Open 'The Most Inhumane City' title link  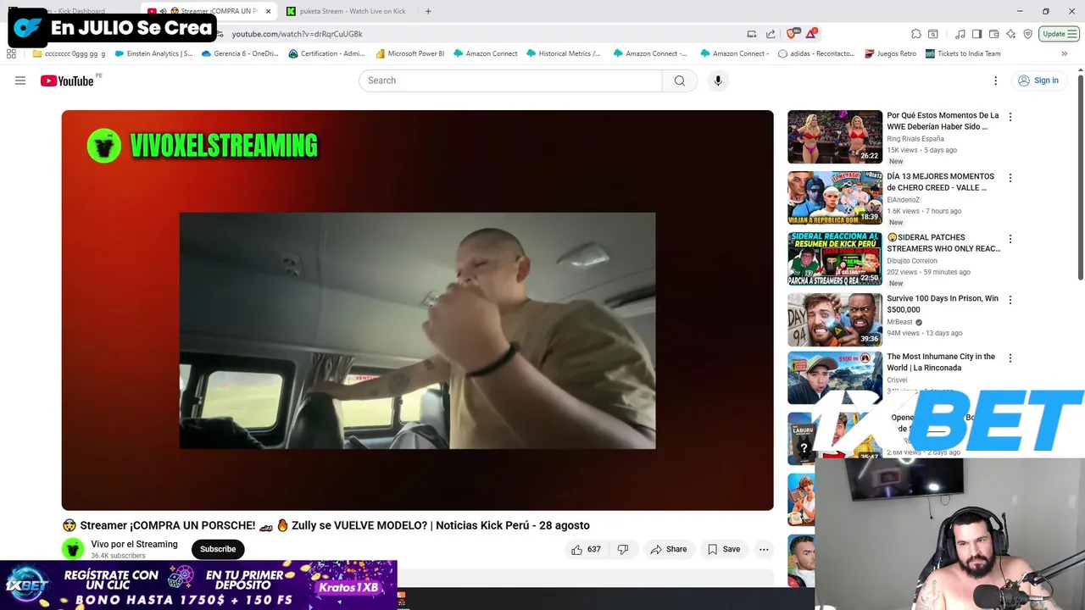pos(941,362)
